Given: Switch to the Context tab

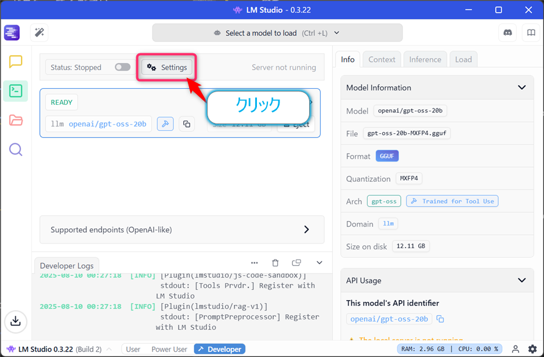Looking at the screenshot, I should click(x=382, y=59).
